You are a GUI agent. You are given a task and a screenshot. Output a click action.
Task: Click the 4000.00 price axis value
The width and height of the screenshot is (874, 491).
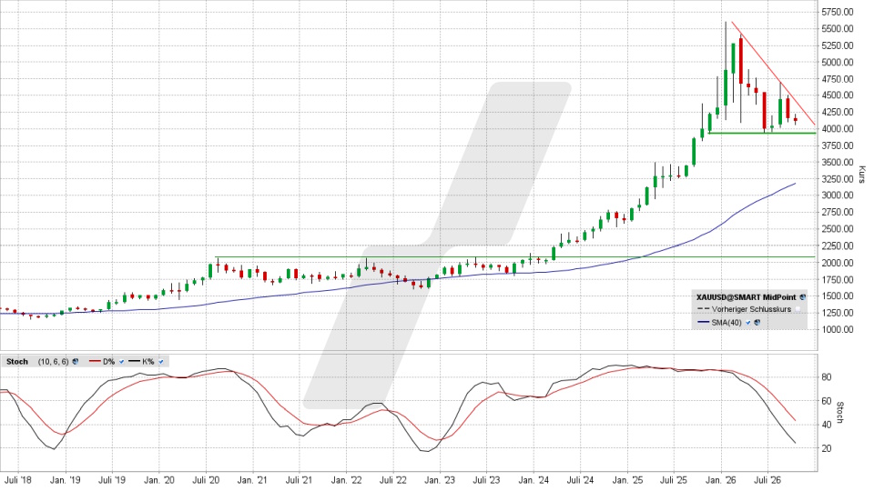point(838,128)
